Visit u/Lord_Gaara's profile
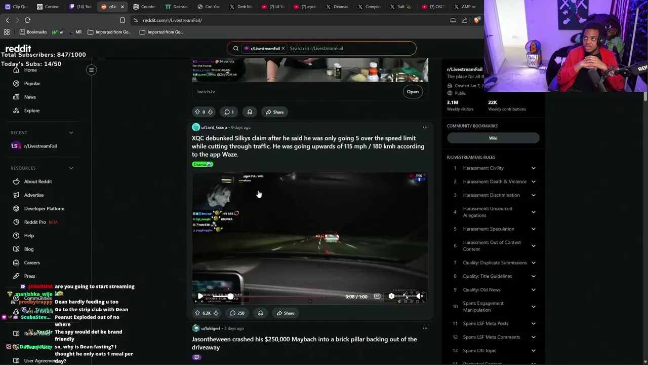648x365 pixels. (x=214, y=127)
